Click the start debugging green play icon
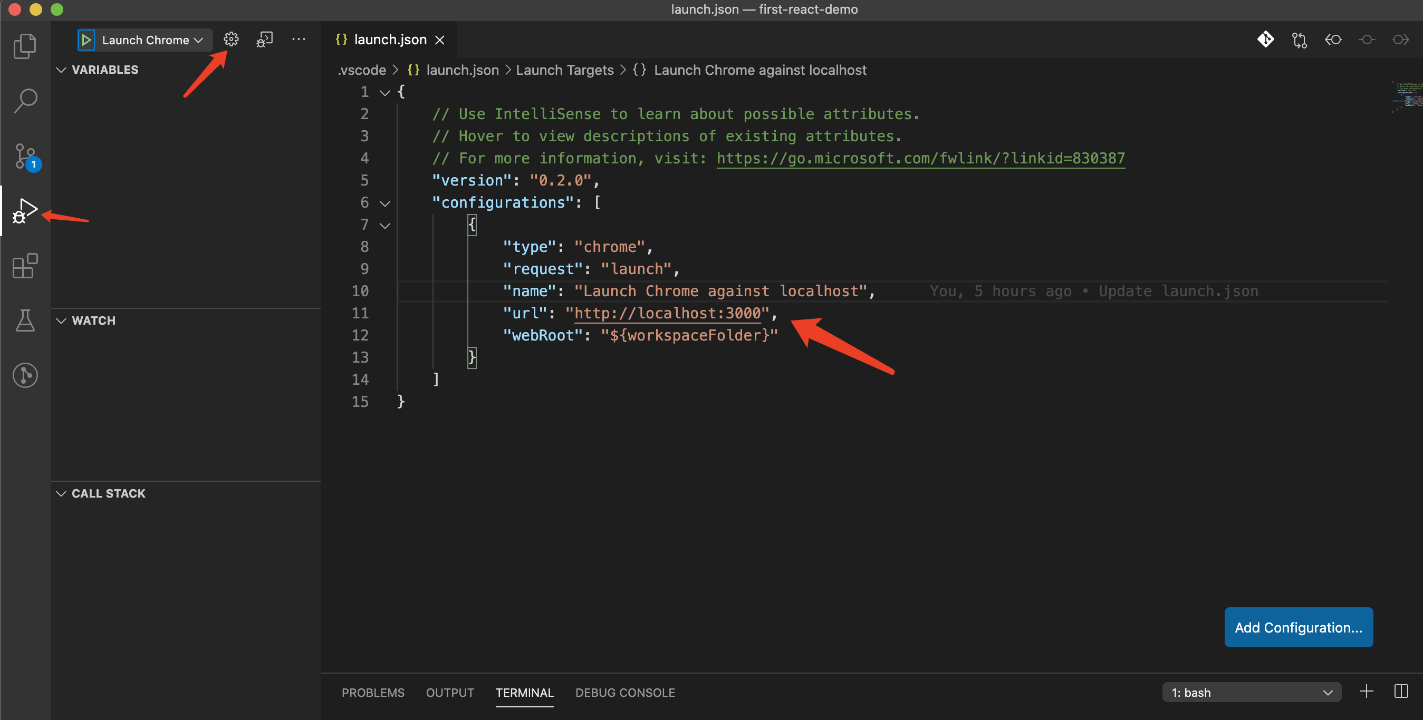The height and width of the screenshot is (720, 1423). [86, 40]
